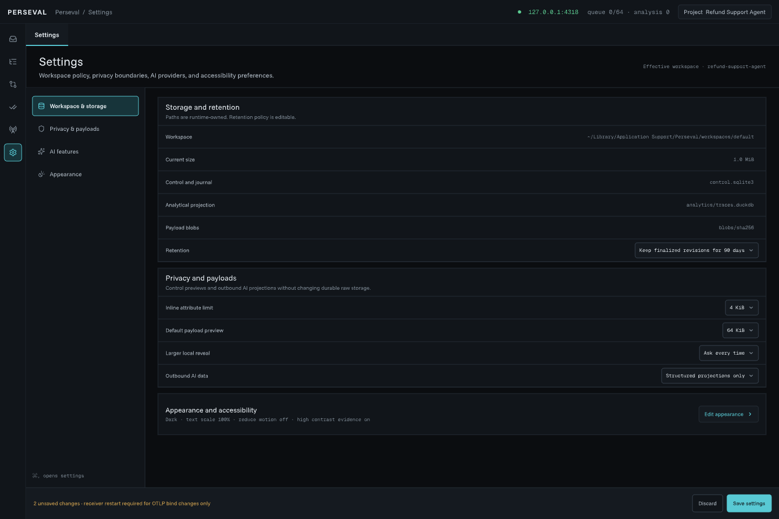Click the Larger local reveal label

[x=188, y=353]
